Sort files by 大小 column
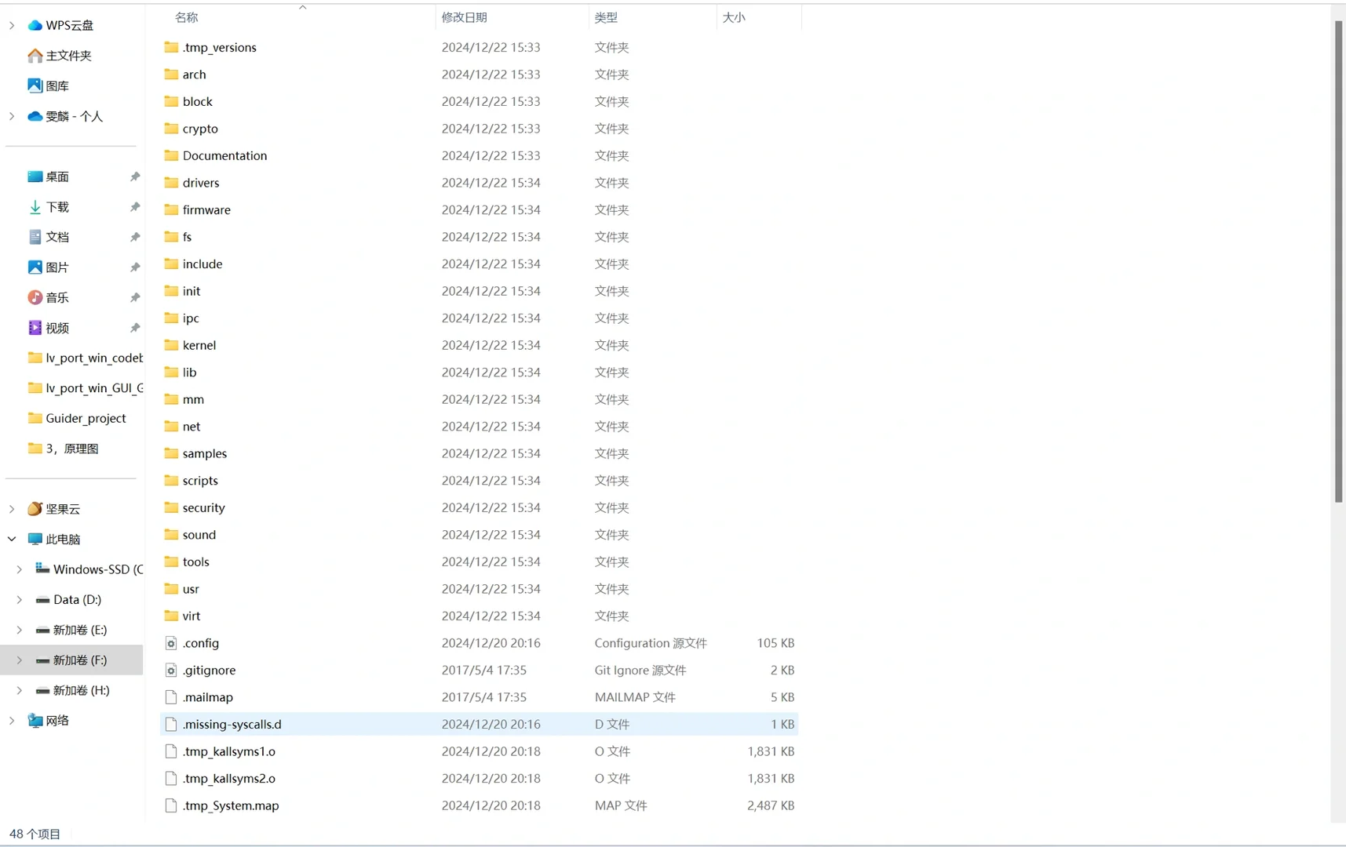 [x=734, y=17]
